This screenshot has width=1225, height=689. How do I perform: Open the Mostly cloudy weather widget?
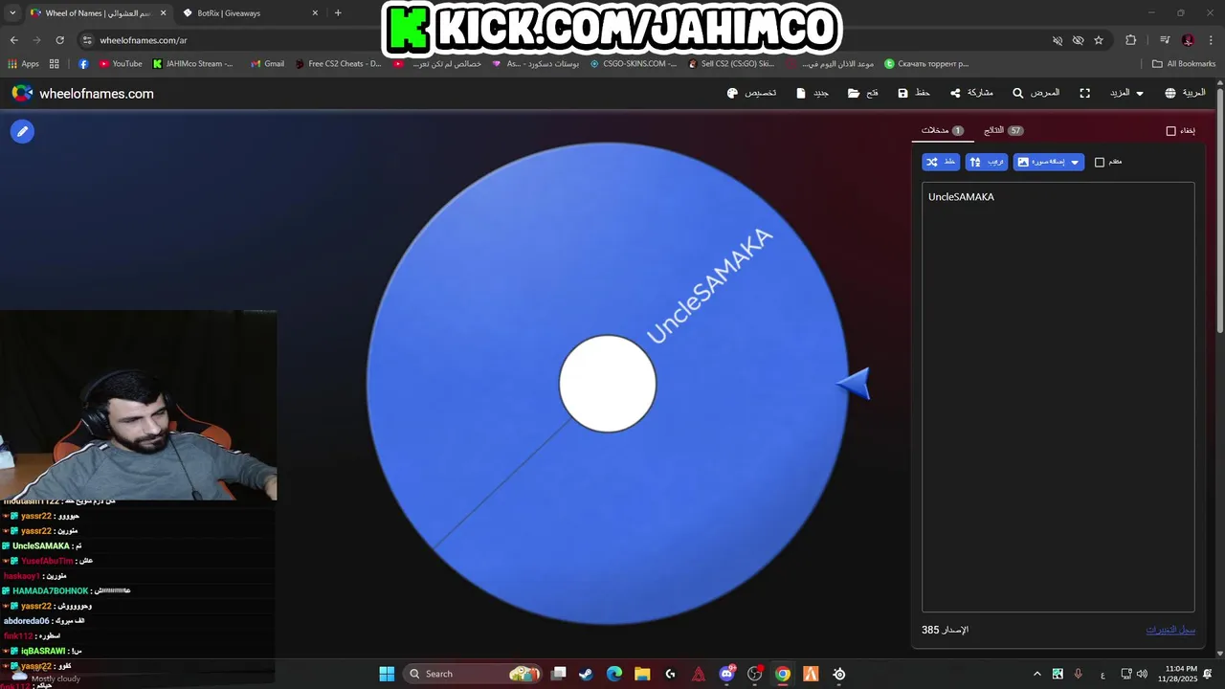[x=46, y=674]
